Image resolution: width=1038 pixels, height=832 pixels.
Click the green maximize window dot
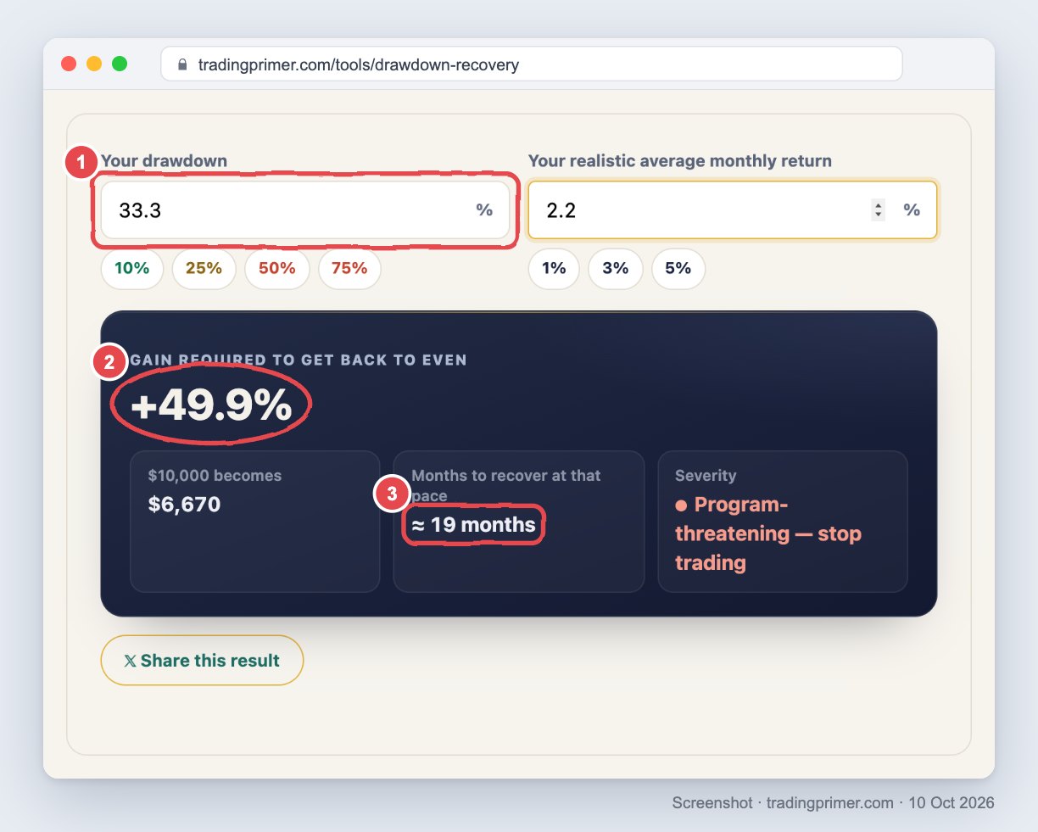point(120,64)
